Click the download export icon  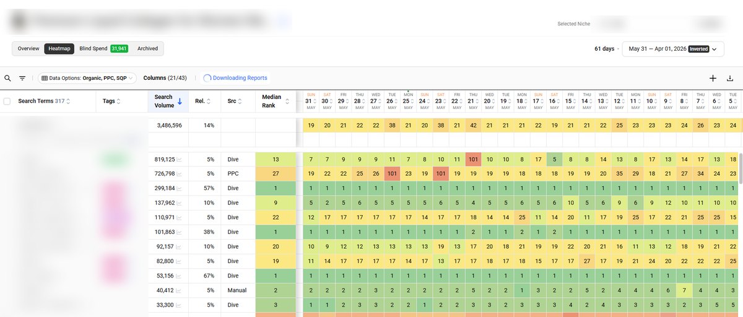pos(729,78)
